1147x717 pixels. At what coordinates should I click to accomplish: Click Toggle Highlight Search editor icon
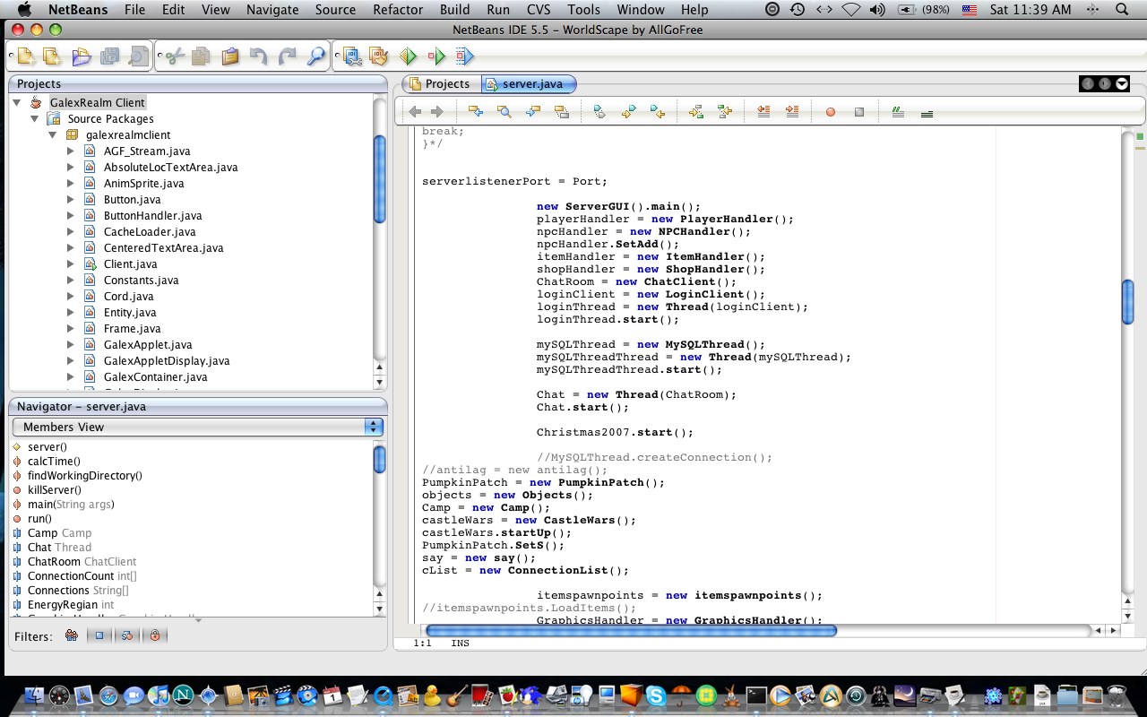point(561,112)
